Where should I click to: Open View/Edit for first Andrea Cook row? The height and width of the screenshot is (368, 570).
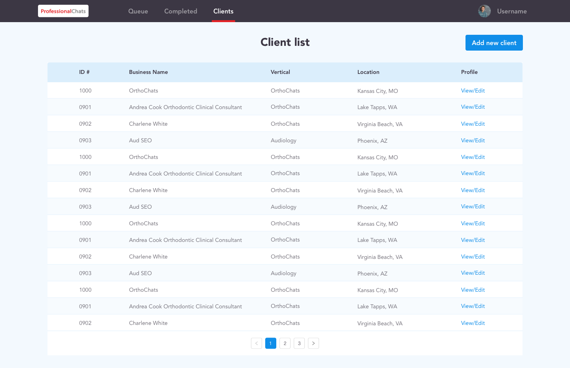(x=473, y=107)
